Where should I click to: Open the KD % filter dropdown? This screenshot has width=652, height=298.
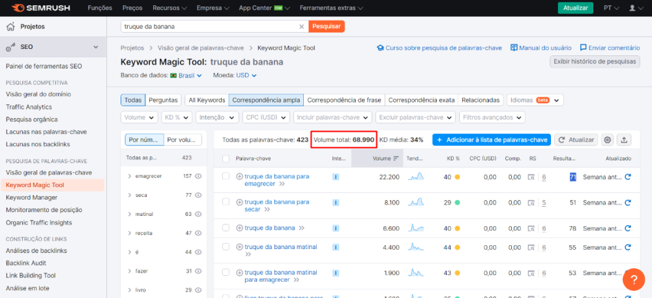(177, 117)
